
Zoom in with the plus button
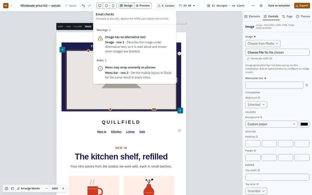(63, 188)
